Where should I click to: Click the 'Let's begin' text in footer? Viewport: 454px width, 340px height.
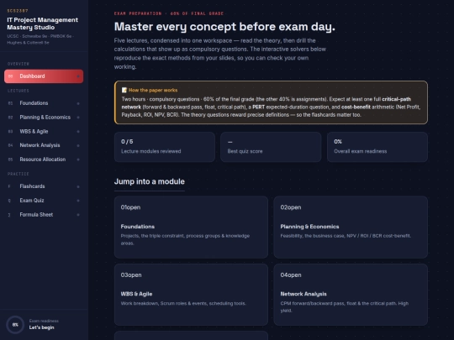pyautogui.click(x=42, y=327)
